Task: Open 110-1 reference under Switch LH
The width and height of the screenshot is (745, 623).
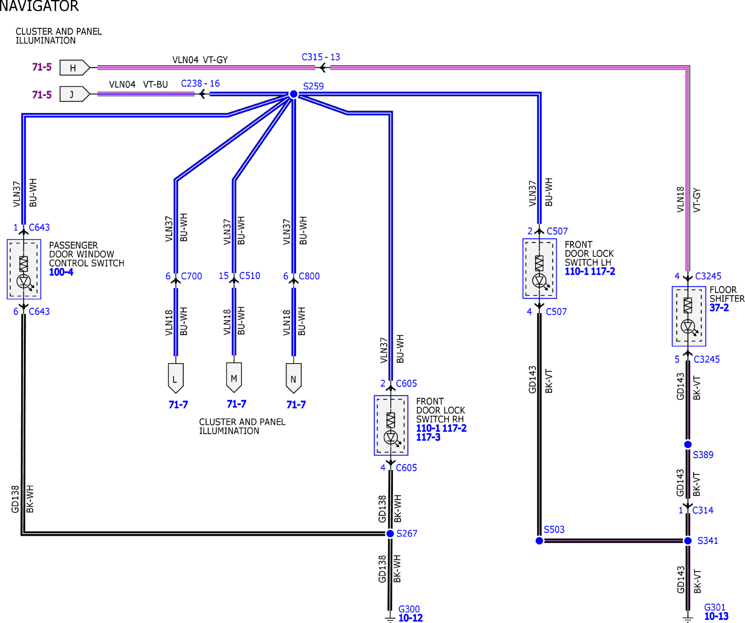Action: 576,271
